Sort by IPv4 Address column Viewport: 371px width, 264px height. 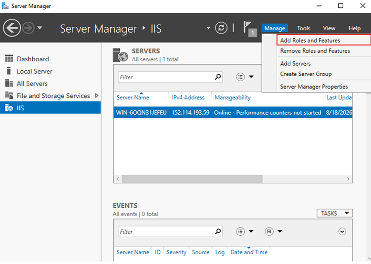point(188,97)
